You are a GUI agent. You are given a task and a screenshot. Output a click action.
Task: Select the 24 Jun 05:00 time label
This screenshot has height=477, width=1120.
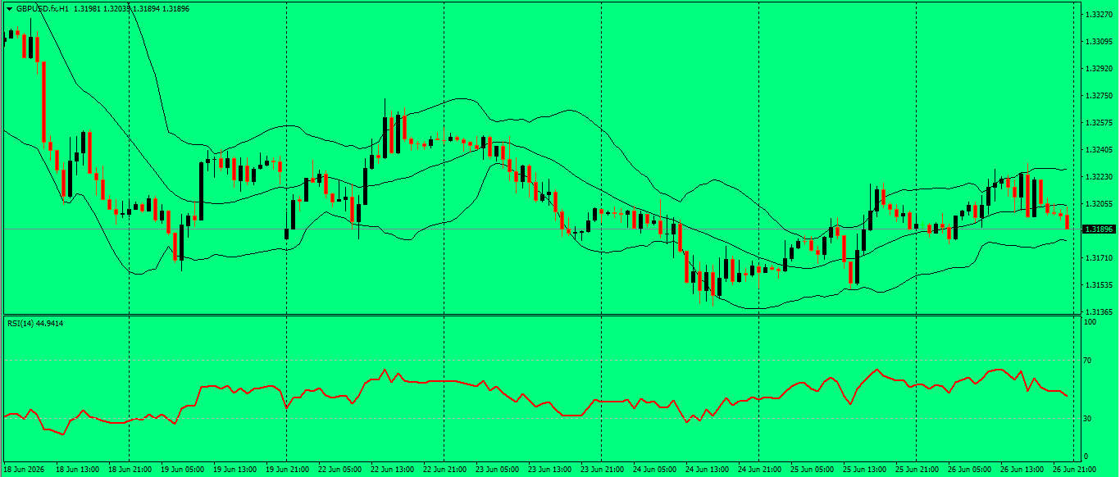[x=654, y=470]
